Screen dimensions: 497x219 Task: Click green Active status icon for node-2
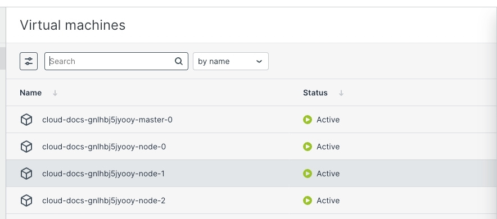coord(308,200)
